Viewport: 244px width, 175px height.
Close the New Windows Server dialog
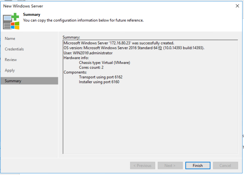[237, 6]
